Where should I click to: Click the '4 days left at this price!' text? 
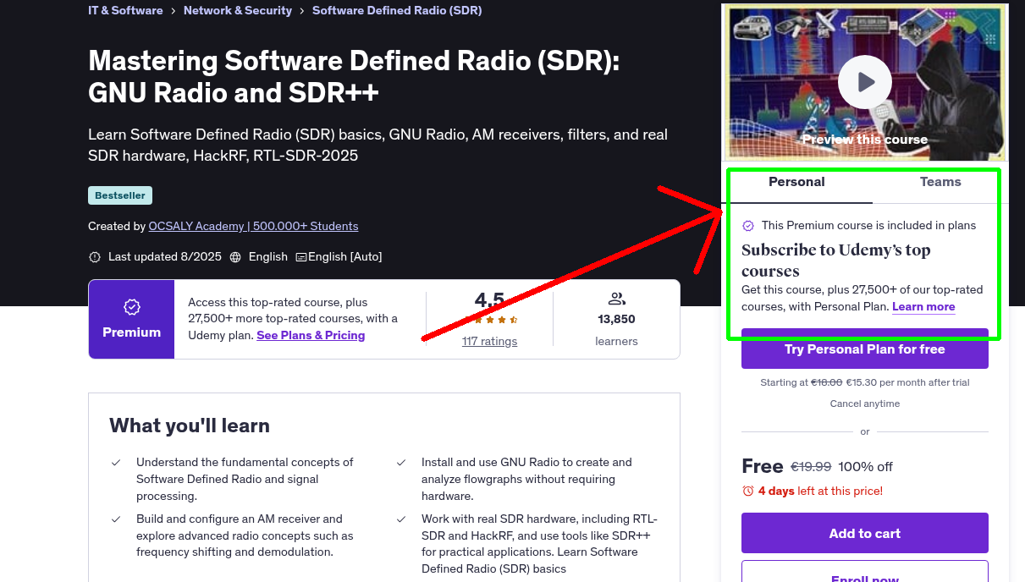point(820,491)
